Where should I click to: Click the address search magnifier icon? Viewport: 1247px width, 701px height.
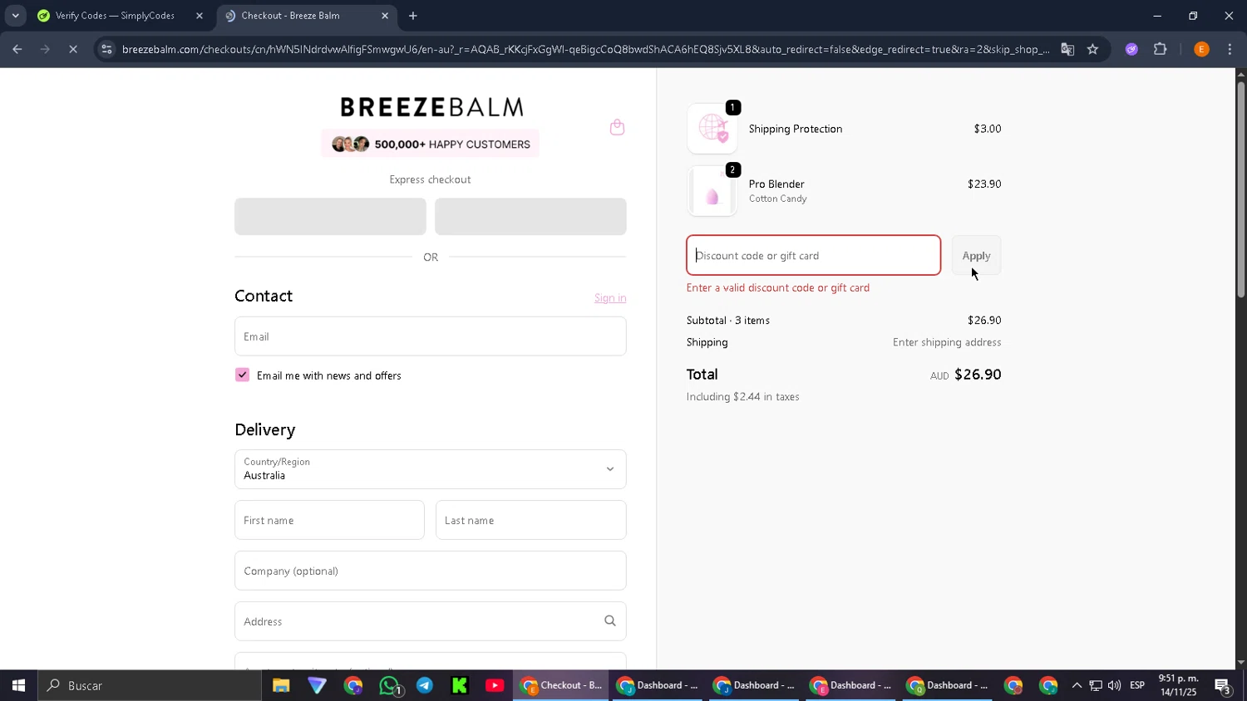(610, 620)
